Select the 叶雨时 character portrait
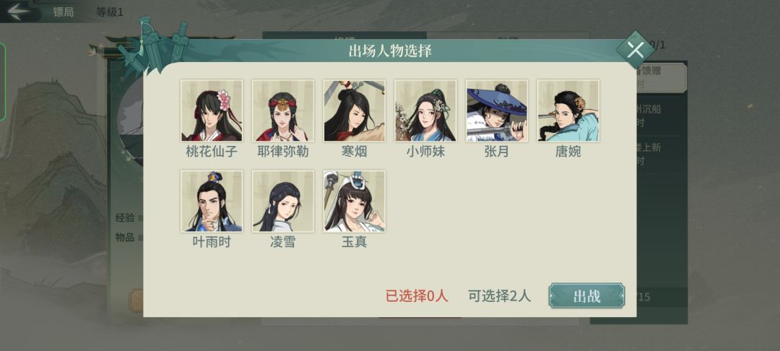Image resolution: width=780 pixels, height=351 pixels. coord(212,201)
